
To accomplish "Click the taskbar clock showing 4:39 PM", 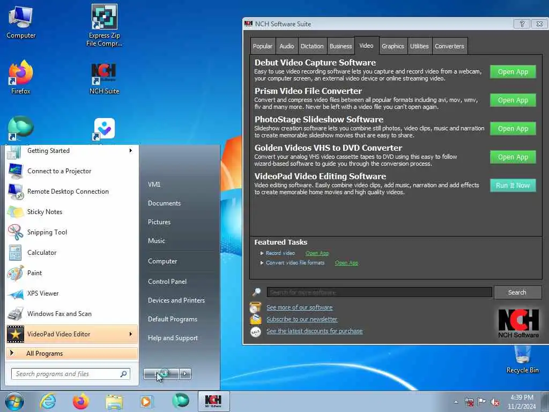I will point(522,402).
